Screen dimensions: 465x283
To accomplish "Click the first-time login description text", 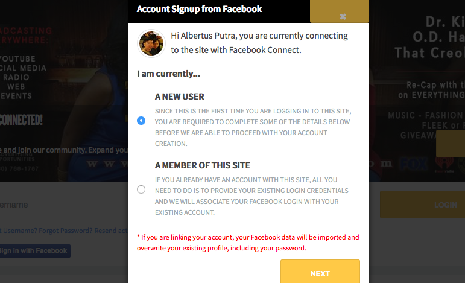I will tap(253, 127).
